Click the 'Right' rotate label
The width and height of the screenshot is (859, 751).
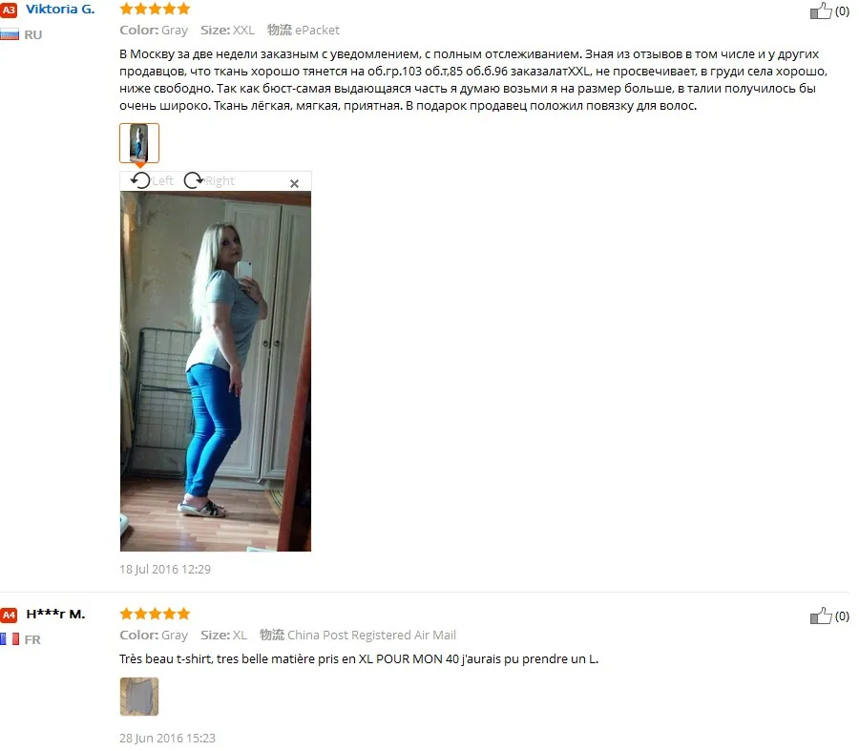(x=220, y=180)
